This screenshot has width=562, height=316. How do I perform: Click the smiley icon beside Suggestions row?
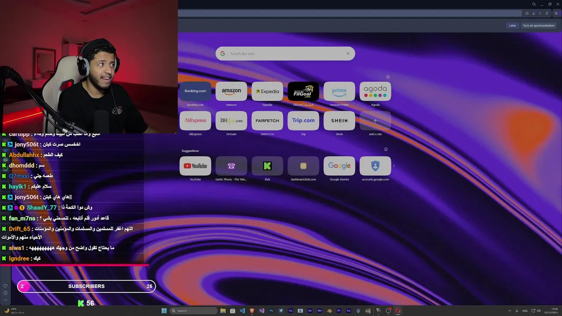386,149
